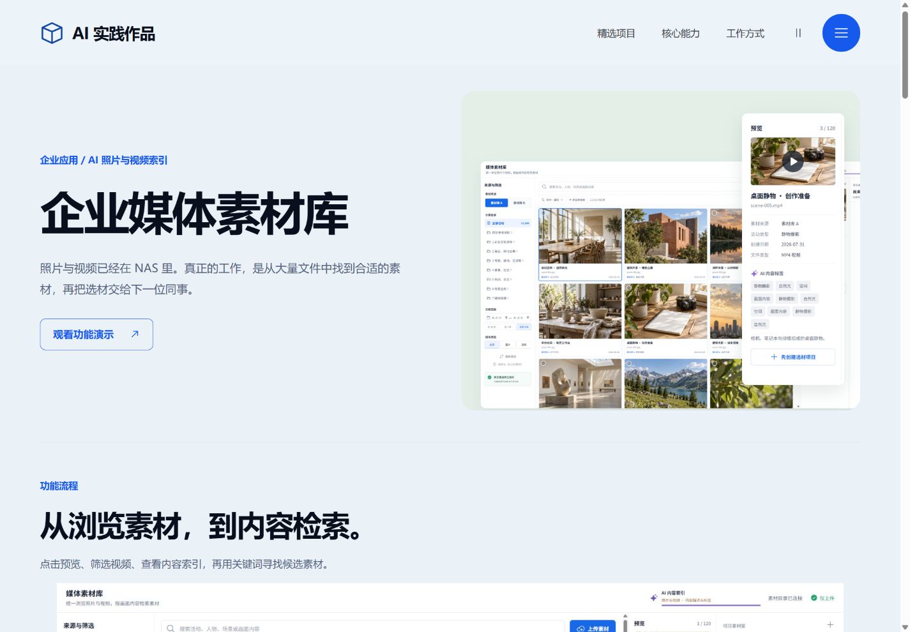Toggle selection circle on the sculpture gallery card
This screenshot has height=632, width=910.
(543, 363)
